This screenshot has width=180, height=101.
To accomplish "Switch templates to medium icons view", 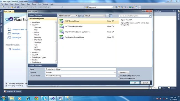I will click(111, 16).
